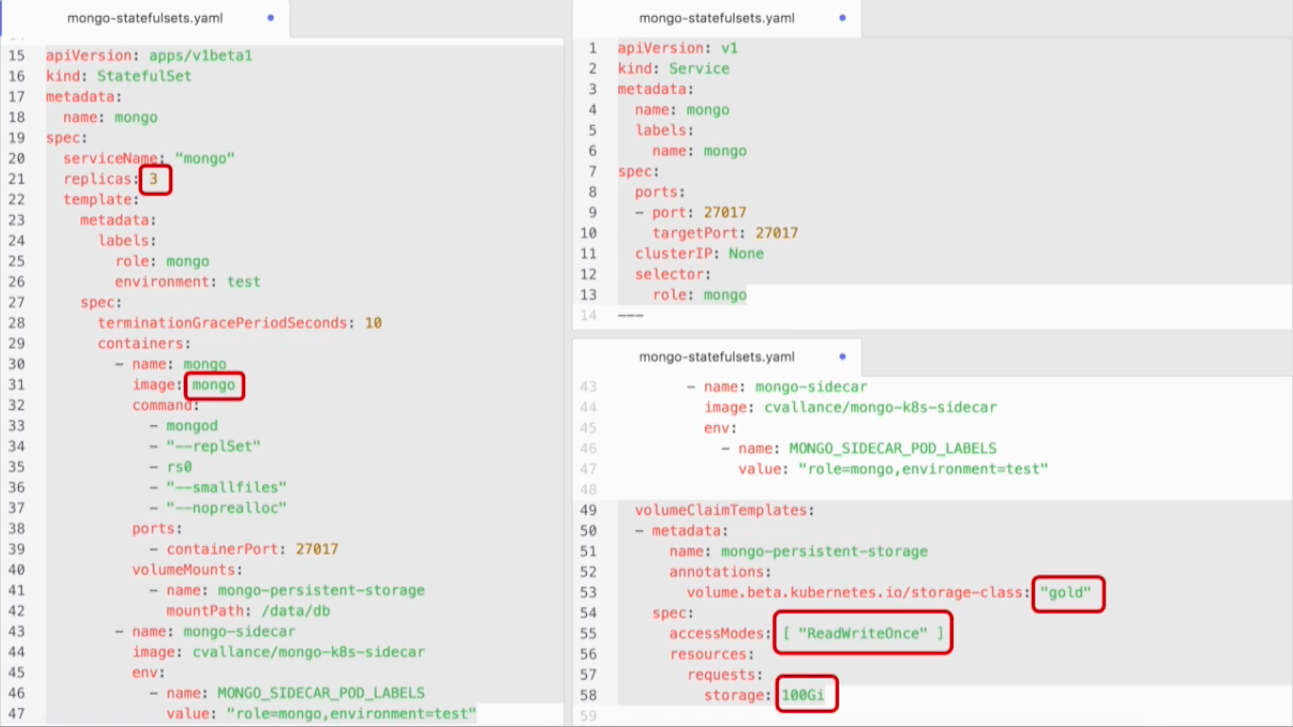Select the top-right mongo-statefulsets.yaml tab
Image resolution: width=1293 pixels, height=727 pixels.
(717, 18)
